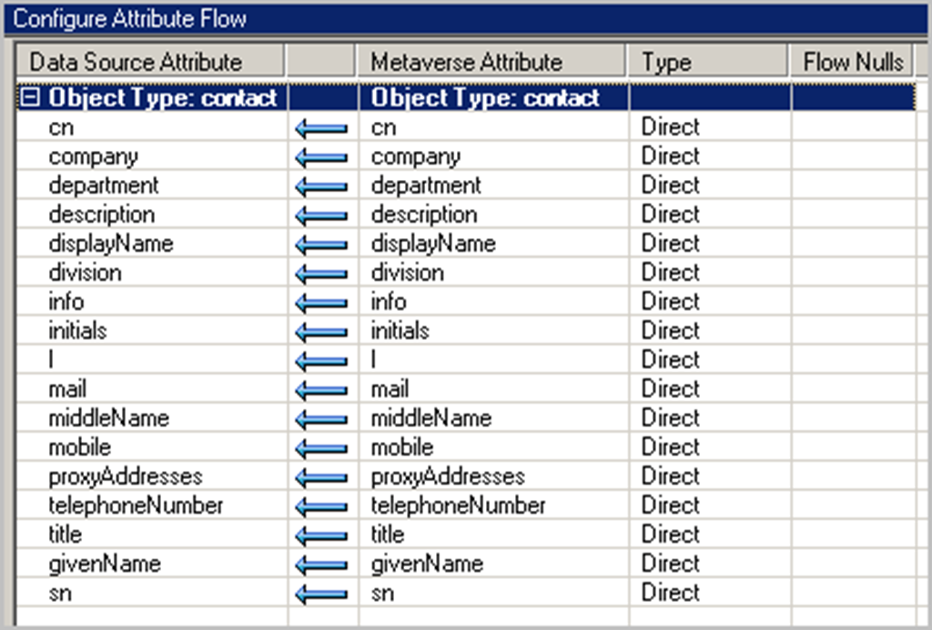
Task: Click the arrow icon in proxyAddresses row
Action: 320,477
